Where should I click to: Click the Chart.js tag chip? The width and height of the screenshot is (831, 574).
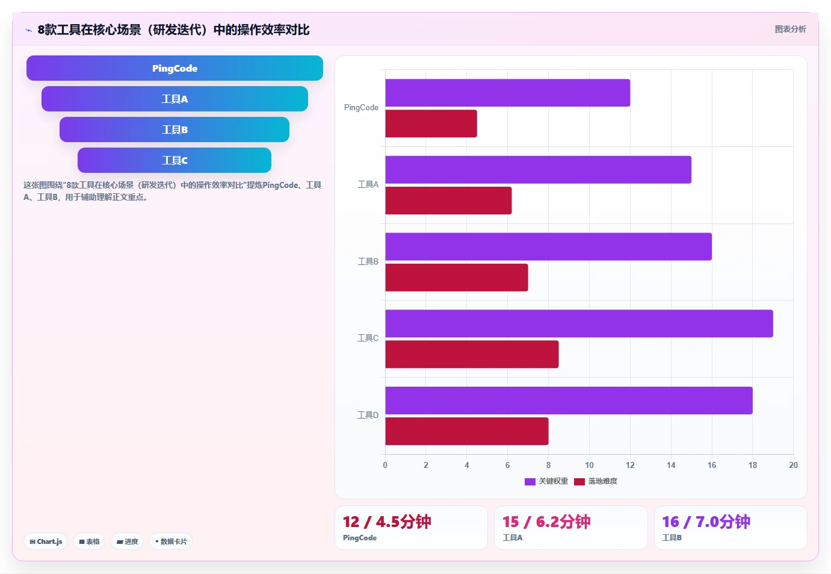[46, 541]
